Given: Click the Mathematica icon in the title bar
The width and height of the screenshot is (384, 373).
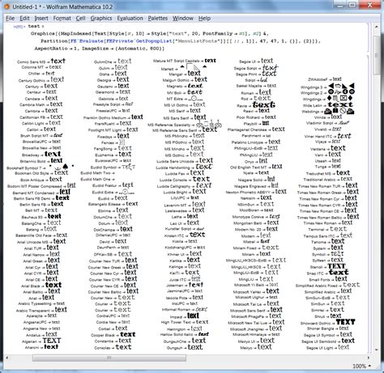Looking at the screenshot, I should click(6, 6).
